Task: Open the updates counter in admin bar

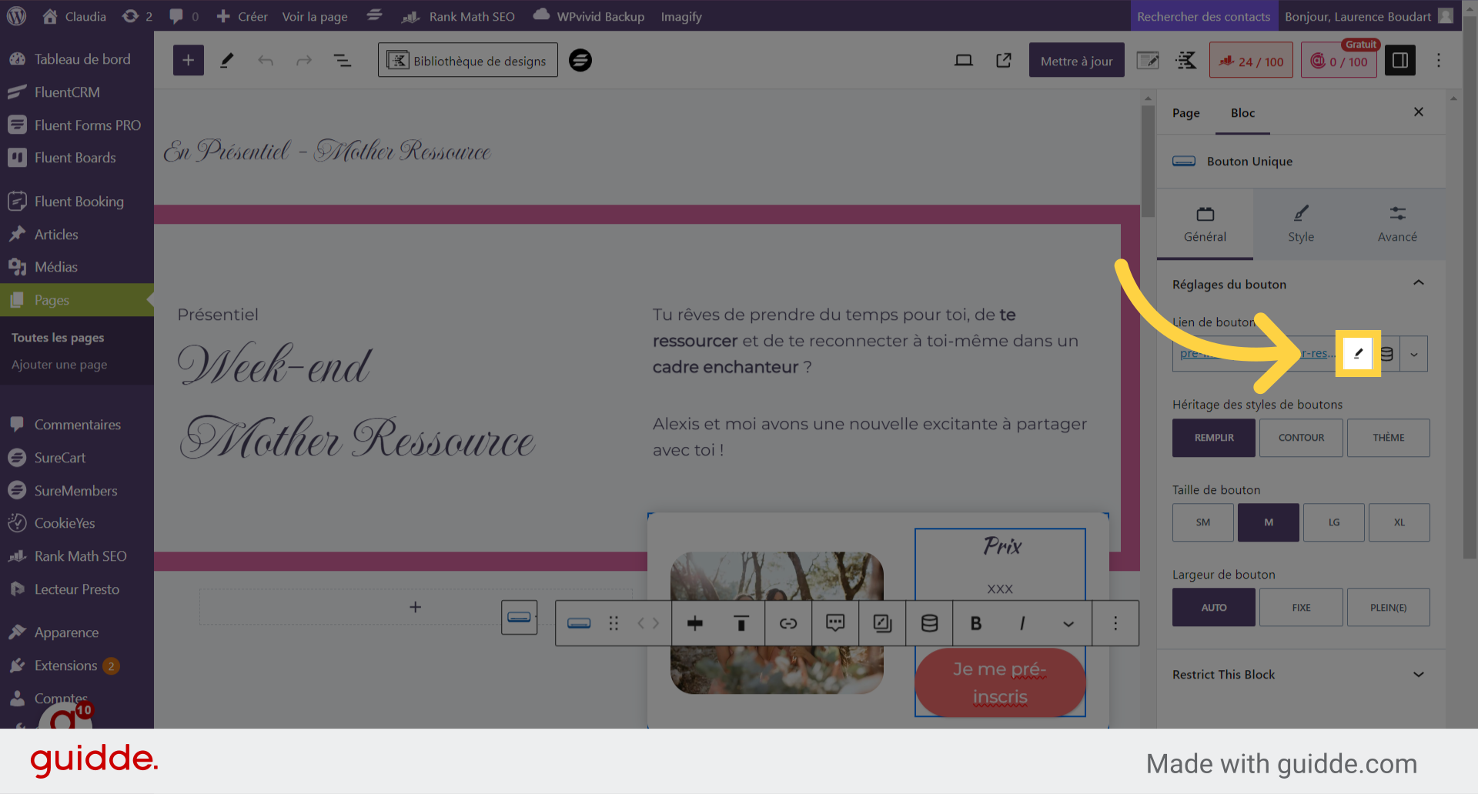Action: 138,16
